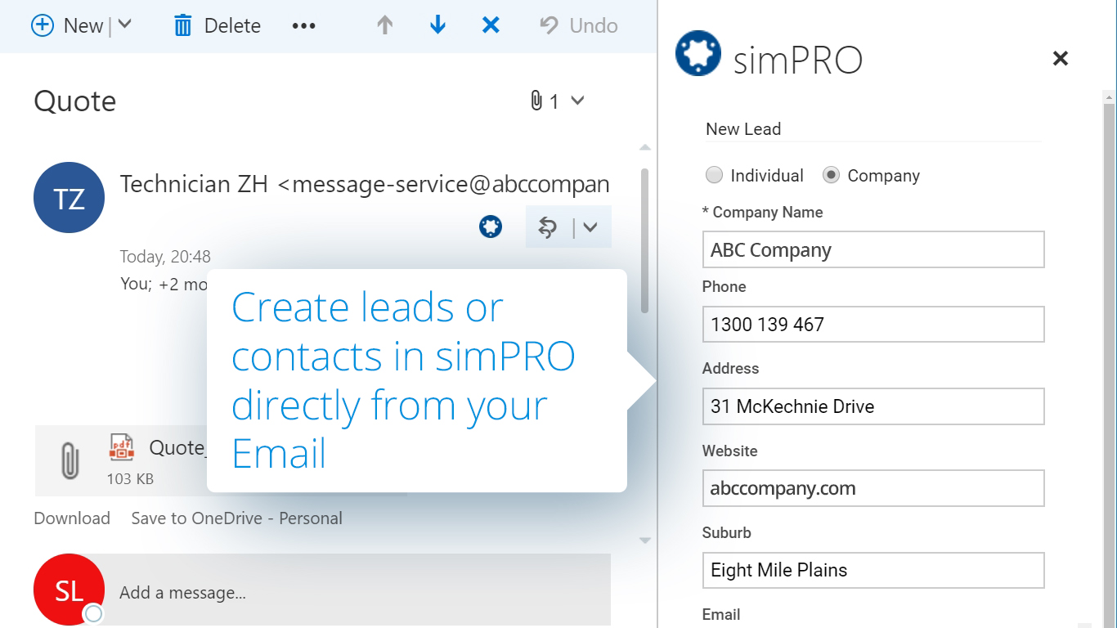
Task: Click the Reply all arrow button
Action: click(x=547, y=227)
